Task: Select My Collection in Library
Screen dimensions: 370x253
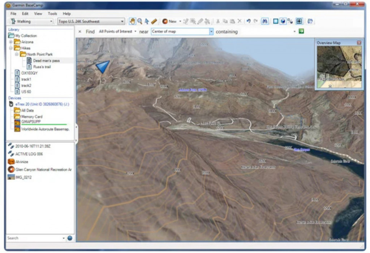Action: tap(26, 36)
